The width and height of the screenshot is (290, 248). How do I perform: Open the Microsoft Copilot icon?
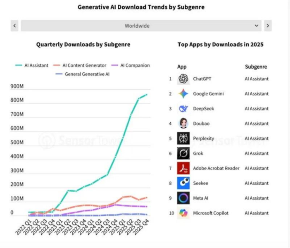[183, 213]
